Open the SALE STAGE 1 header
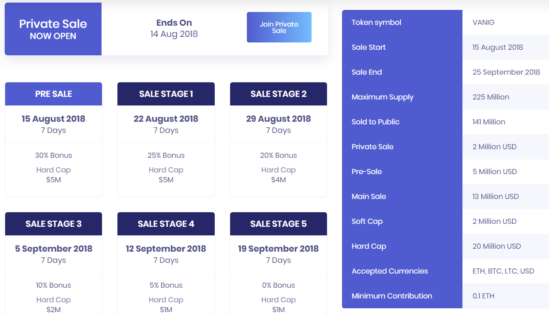The image size is (549, 316). click(166, 94)
